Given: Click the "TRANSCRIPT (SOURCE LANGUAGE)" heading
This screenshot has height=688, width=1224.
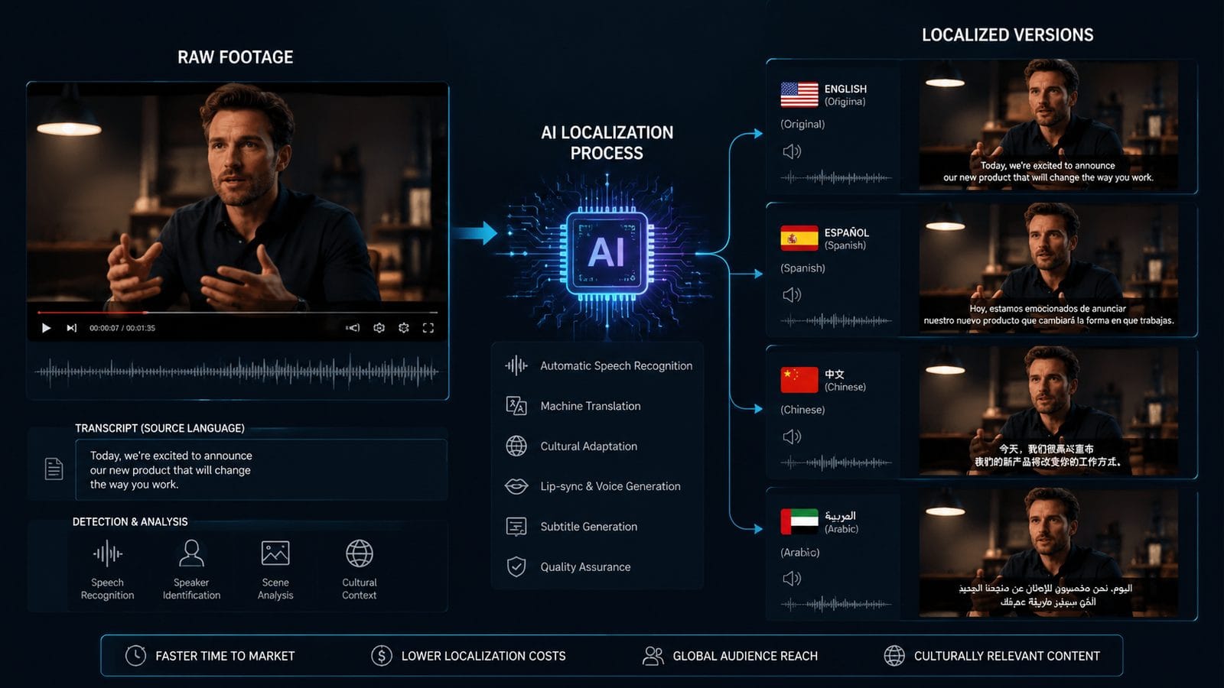Looking at the screenshot, I should click(x=160, y=428).
